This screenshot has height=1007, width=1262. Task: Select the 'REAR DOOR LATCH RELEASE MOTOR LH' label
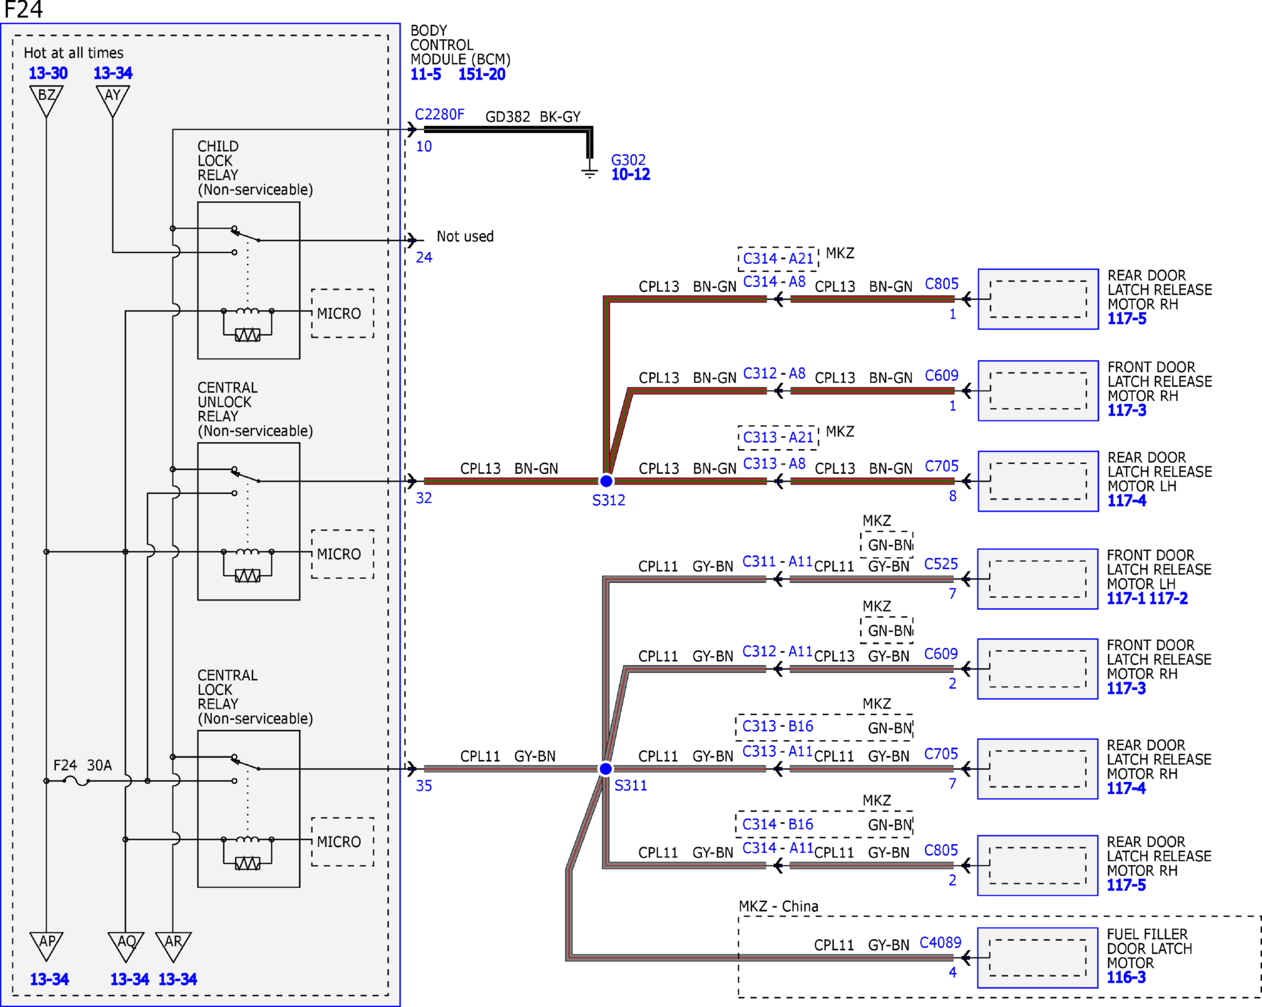1159,472
